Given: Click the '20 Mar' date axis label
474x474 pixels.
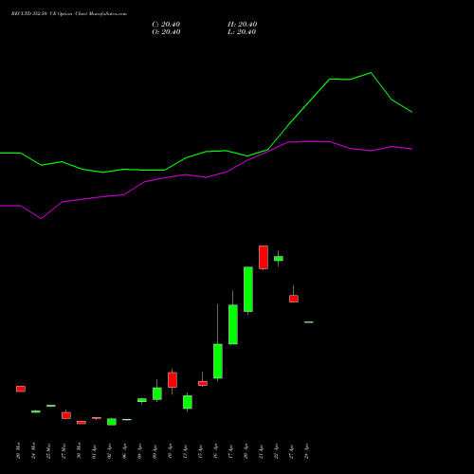Looking at the screenshot, I should [18, 451].
